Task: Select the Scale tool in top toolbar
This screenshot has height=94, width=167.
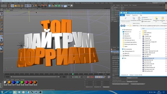Action: tap(16, 6)
